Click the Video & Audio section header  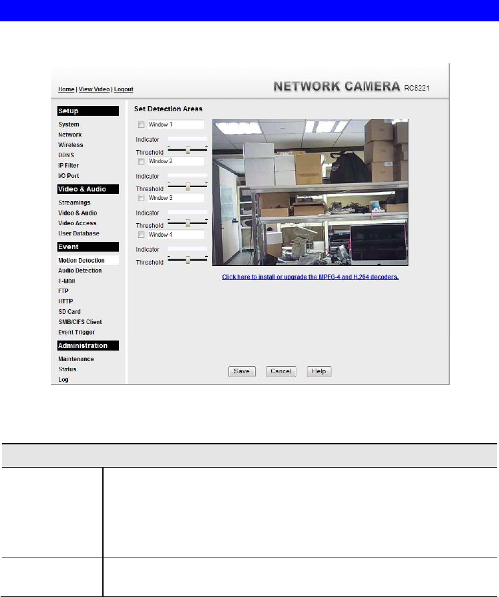pos(88,190)
